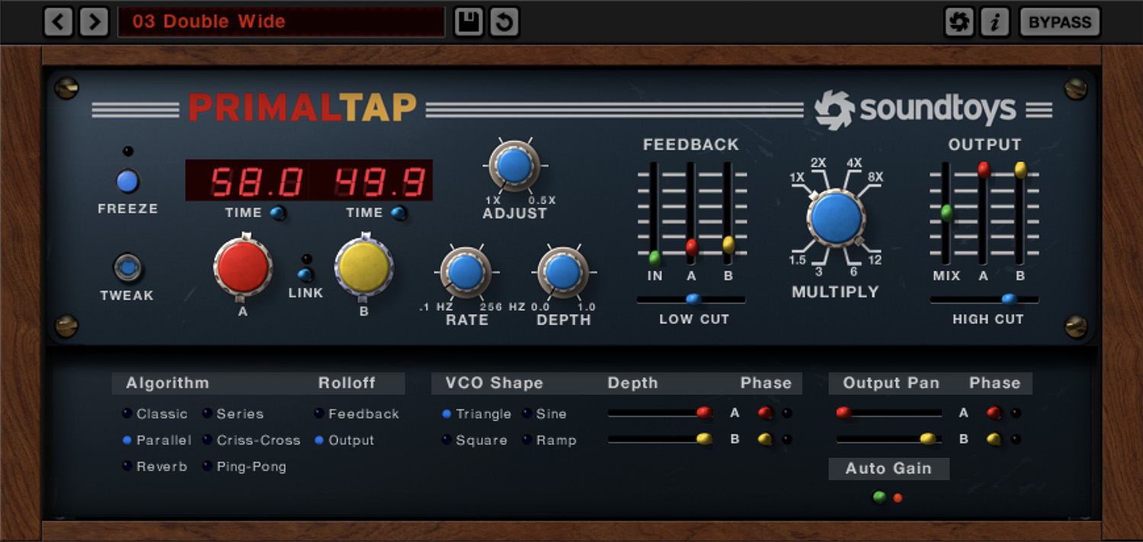Viewport: 1143px width, 542px height.
Task: Click the HIGH CUT slider handle
Action: pyautogui.click(x=1009, y=299)
